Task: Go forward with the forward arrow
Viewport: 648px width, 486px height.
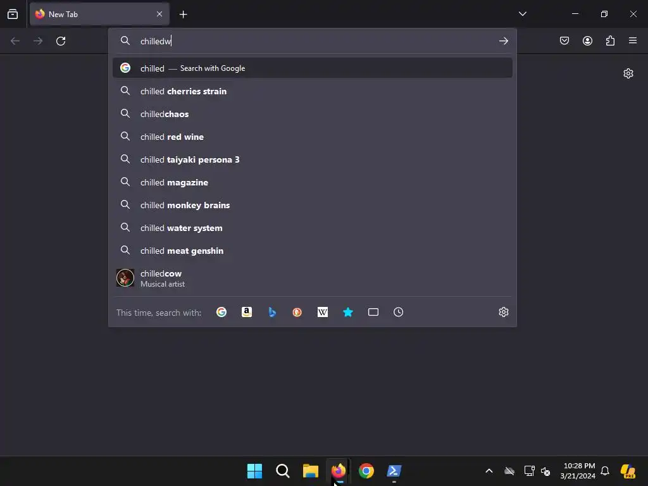Action: [38, 41]
